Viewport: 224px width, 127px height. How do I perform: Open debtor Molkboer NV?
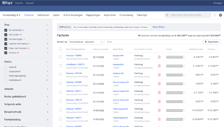point(118,73)
